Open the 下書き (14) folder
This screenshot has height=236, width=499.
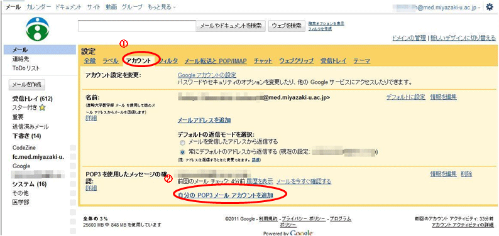27,136
